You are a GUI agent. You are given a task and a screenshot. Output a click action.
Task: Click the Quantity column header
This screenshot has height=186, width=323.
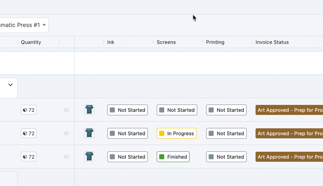pyautogui.click(x=31, y=42)
